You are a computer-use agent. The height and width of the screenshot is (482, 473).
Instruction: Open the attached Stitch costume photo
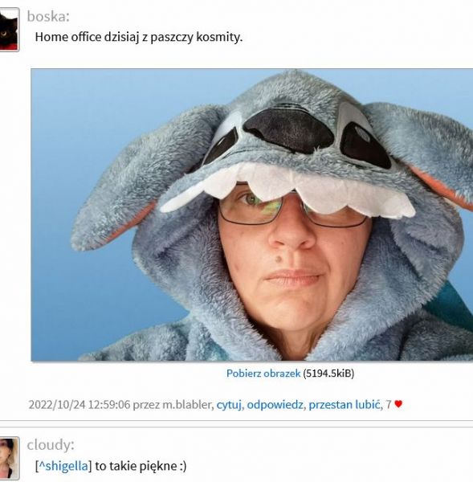[x=252, y=214]
